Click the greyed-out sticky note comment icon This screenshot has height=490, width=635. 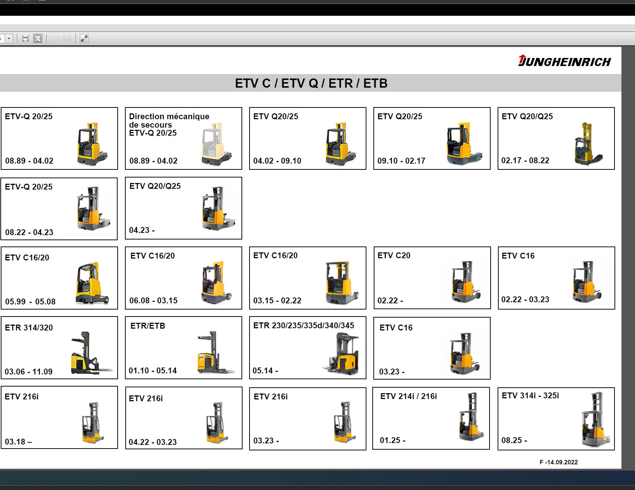[x=55, y=39]
